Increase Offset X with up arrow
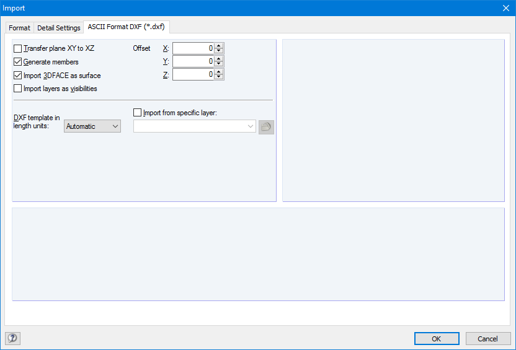Viewport: 516px width, 350px height. (219, 46)
